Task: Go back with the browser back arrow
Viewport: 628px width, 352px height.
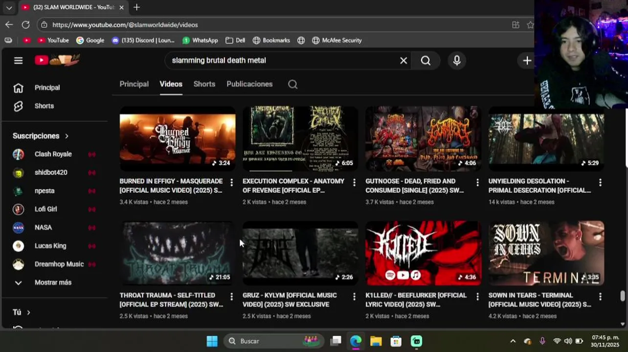Action: 9,24
